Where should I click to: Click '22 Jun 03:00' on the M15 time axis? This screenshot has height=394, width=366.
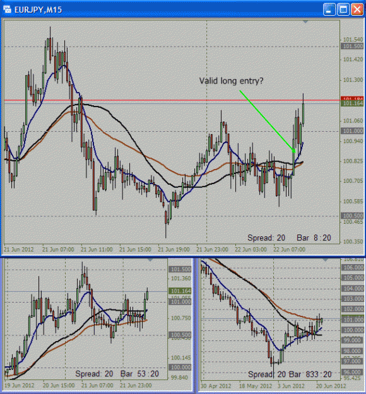click(251, 250)
